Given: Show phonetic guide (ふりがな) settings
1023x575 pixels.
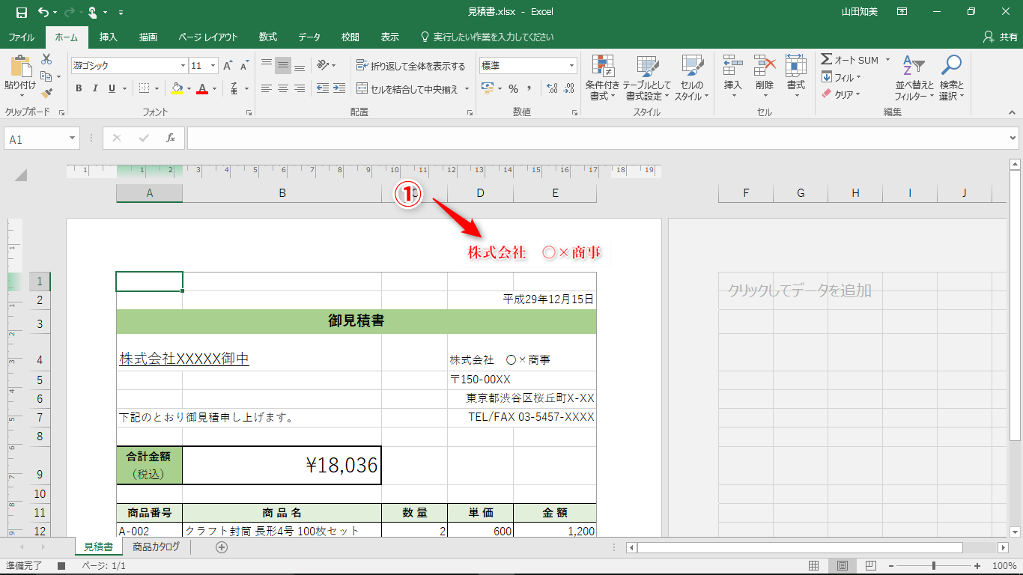Looking at the screenshot, I should 234,88.
